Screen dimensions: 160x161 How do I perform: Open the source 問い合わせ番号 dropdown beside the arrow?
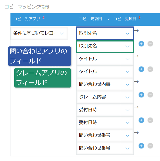click(x=105, y=135)
